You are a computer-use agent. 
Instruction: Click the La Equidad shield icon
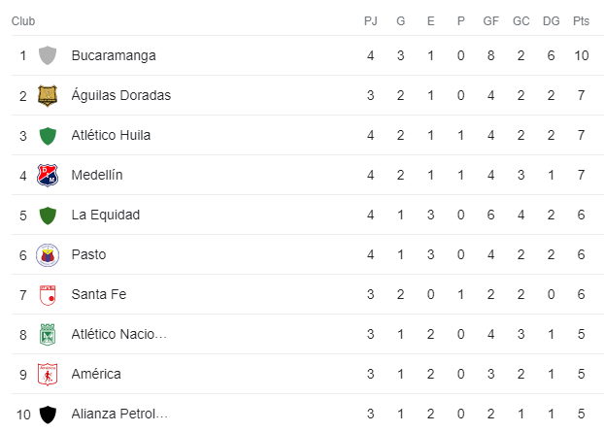[x=47, y=215]
